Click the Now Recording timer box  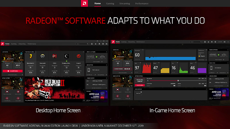[x=140, y=81]
